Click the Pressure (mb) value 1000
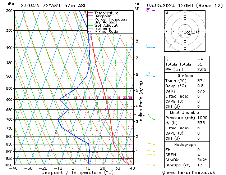Screen dimensions: 226x175 point(202,118)
